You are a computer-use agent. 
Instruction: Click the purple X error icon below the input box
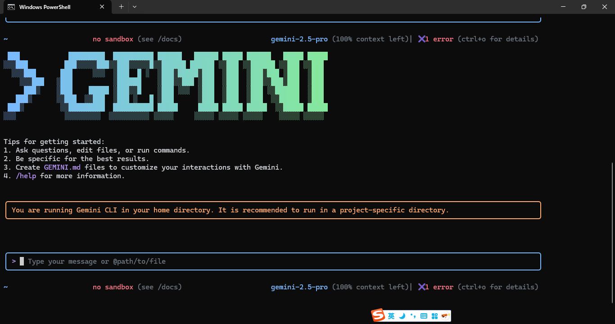click(x=422, y=287)
